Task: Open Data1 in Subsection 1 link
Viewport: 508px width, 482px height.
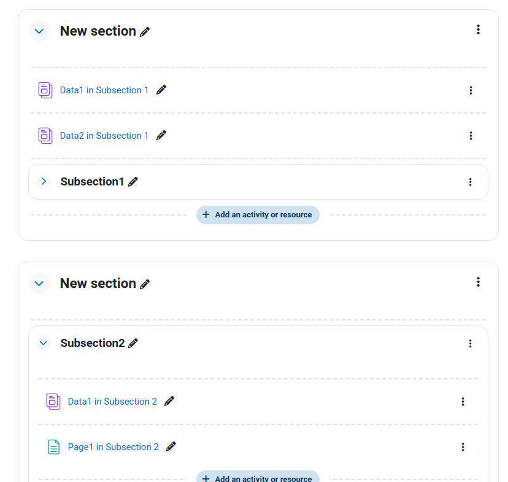Action: [104, 90]
